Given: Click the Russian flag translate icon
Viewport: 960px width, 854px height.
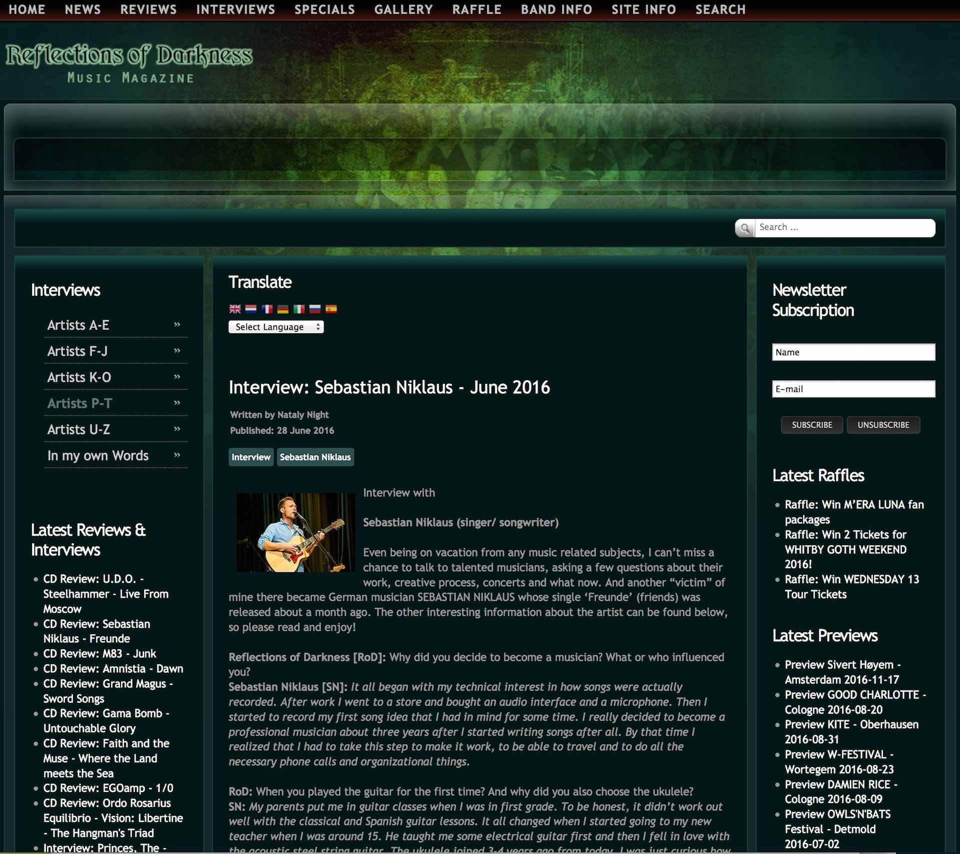Looking at the screenshot, I should (315, 309).
